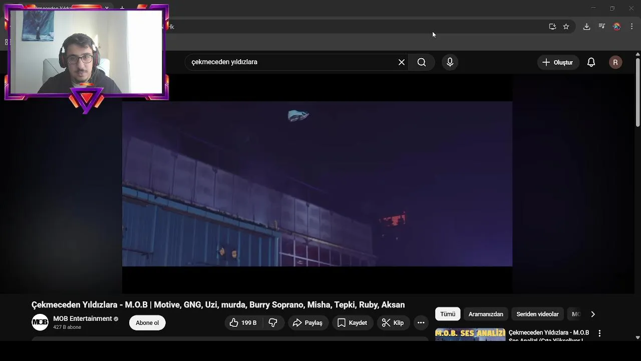The height and width of the screenshot is (361, 641).
Task: Open the M.O.B. Ses Analizi thumbnail
Action: (470, 335)
